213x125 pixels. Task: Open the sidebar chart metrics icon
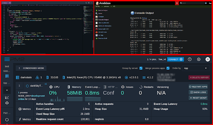tap(7, 97)
